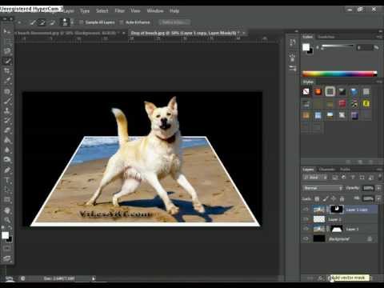
Task: Toggle visibility of Layer 1
Action: click(x=306, y=229)
